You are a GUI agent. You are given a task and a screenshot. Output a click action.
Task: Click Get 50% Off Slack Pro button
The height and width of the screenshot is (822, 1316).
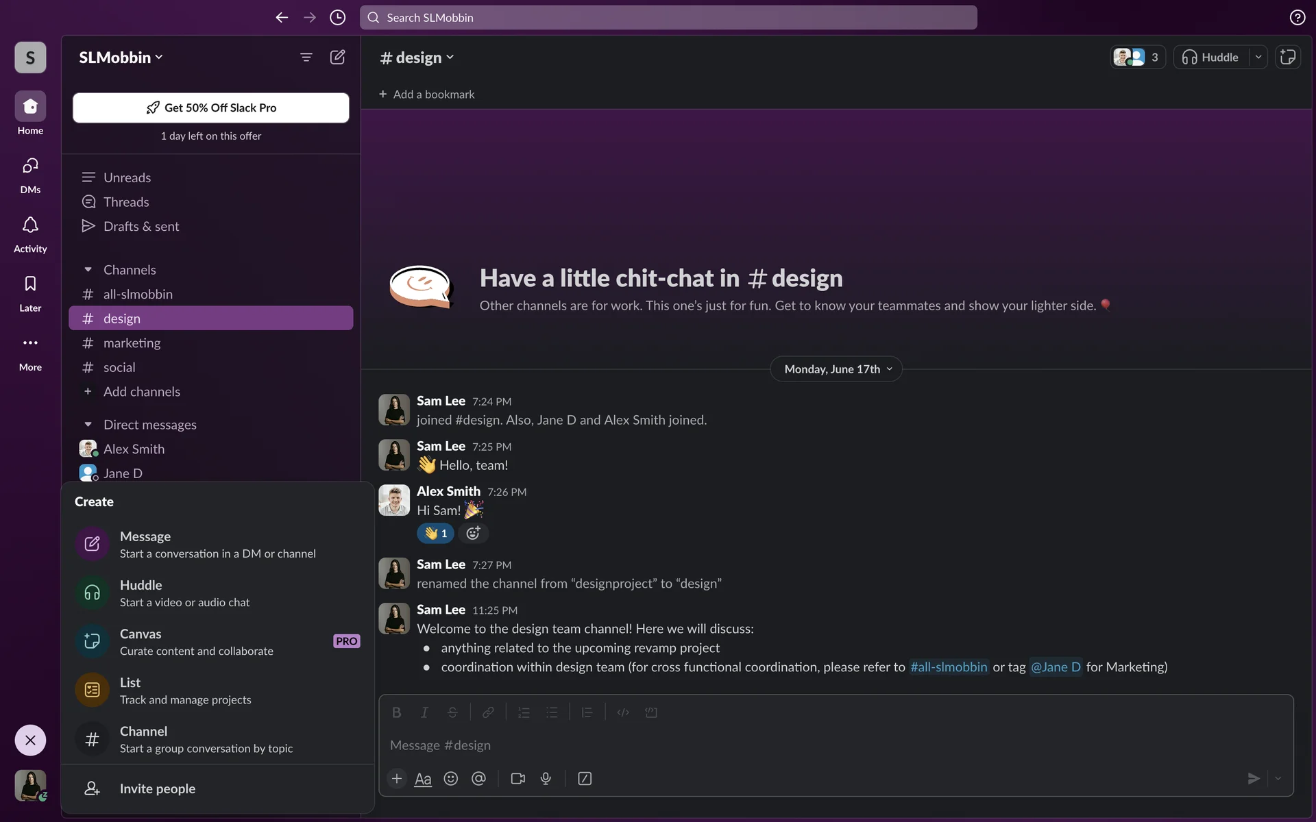pos(211,108)
